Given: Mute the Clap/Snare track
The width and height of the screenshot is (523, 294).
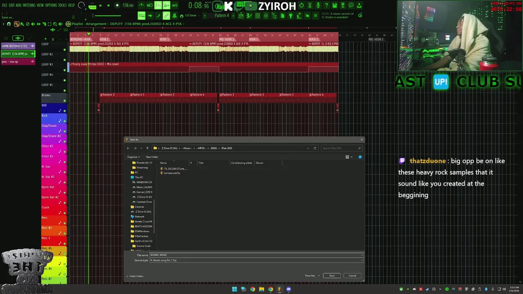Looking at the screenshot, I should (65, 131).
